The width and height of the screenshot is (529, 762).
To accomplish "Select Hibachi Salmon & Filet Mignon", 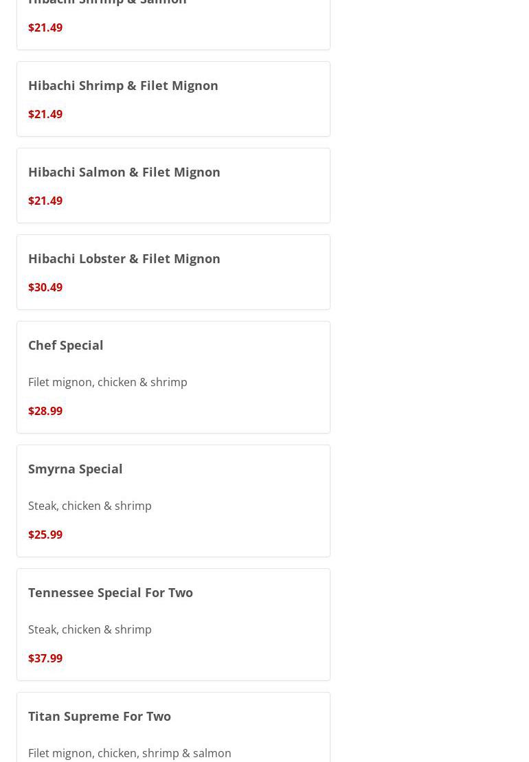I will 124,172.
